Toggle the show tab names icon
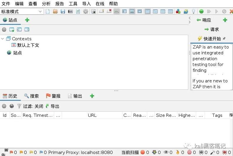This screenshot has height=156, width=233. coord(117,11)
